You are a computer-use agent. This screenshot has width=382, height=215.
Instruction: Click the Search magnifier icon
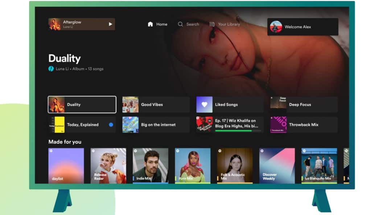point(180,24)
